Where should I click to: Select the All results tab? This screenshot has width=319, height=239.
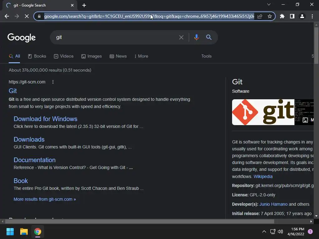pos(14,56)
